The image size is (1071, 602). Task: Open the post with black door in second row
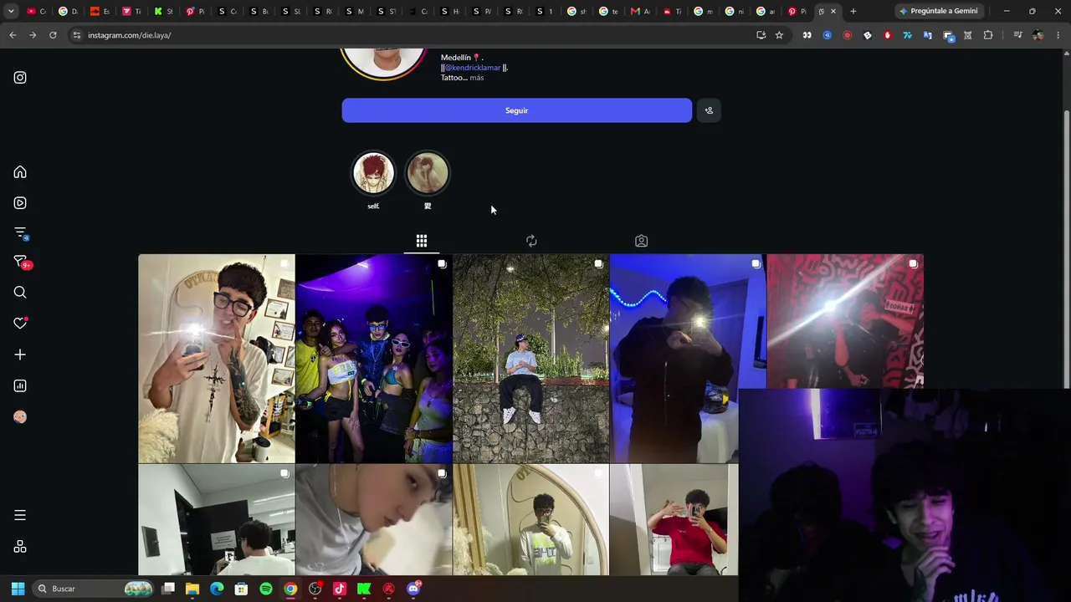coord(217,520)
